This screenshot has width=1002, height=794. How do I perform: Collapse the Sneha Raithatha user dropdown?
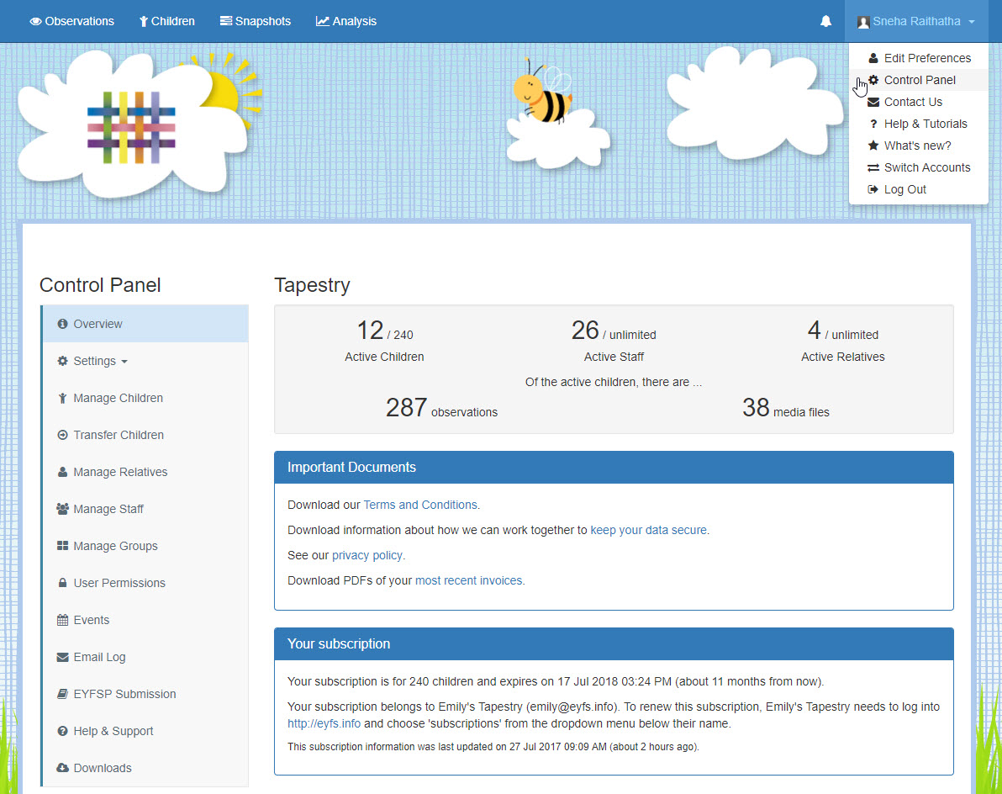coord(916,21)
